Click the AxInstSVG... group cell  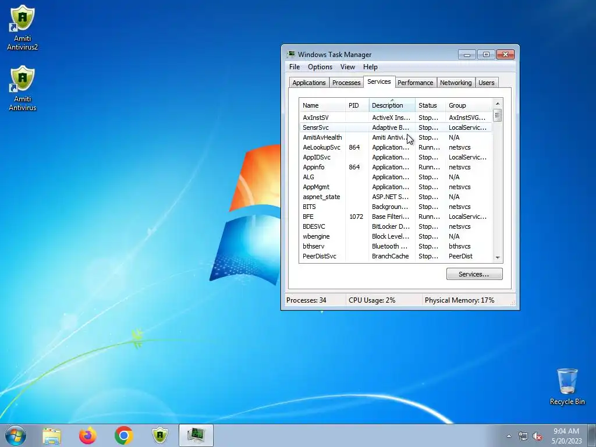(x=467, y=118)
